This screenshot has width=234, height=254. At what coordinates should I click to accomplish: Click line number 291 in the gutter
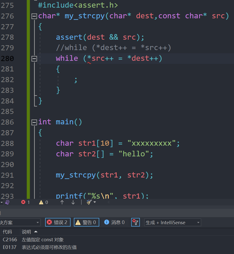click(7, 175)
